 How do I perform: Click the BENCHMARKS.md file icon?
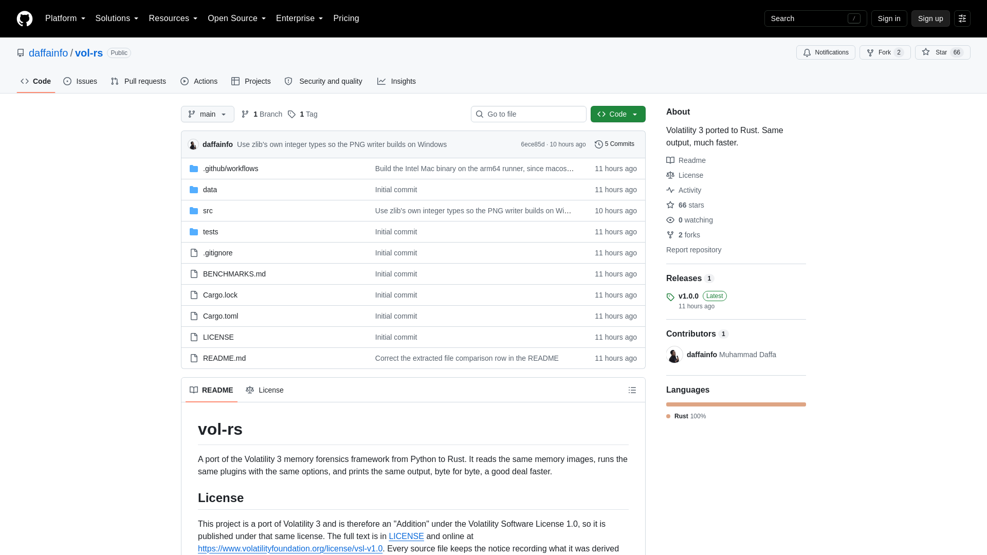point(194,274)
